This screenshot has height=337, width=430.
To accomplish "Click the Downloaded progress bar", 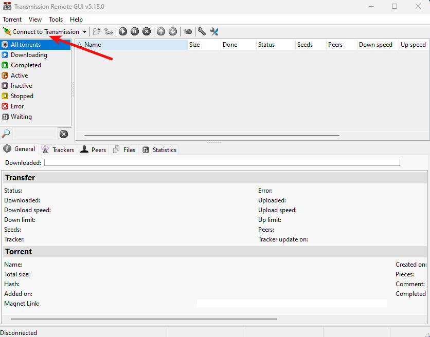I will click(222, 162).
